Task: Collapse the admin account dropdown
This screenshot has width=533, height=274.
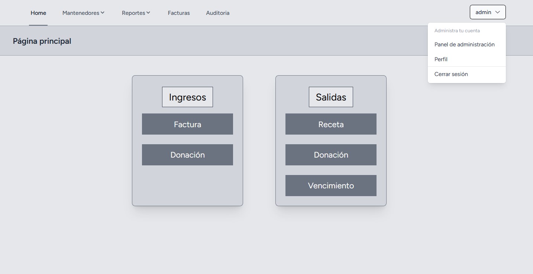Action: point(487,12)
